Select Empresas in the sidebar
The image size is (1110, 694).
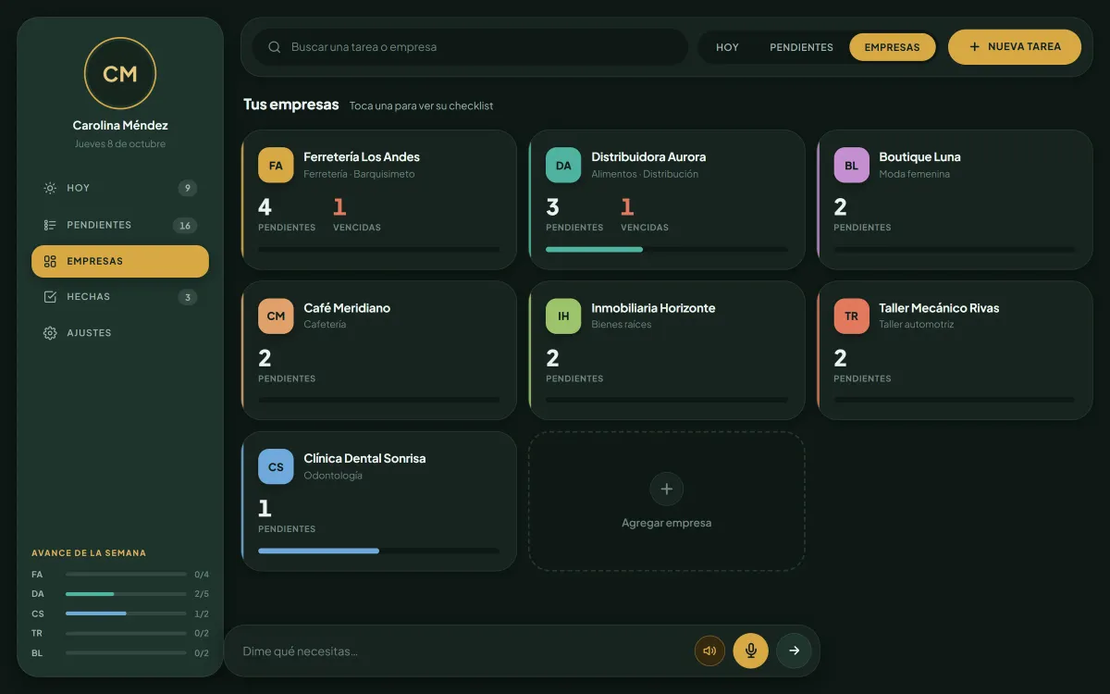120,261
